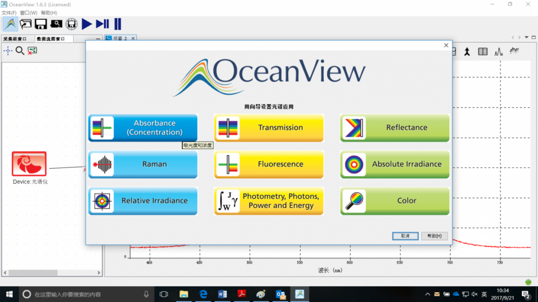Viewport: 538px width, 302px height.
Task: Open the document list dropdown arrow
Action: [x=526, y=38]
